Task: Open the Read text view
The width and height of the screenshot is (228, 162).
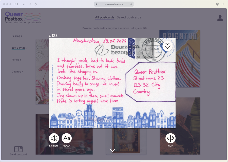Action: (67, 138)
